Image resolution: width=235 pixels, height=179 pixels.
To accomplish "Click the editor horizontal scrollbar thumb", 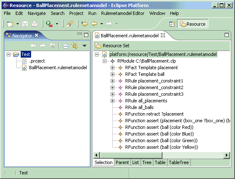I will click(131, 155).
